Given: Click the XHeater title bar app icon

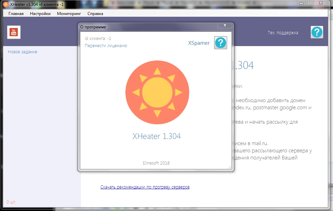Looking at the screenshot, I should click(x=6, y=4).
